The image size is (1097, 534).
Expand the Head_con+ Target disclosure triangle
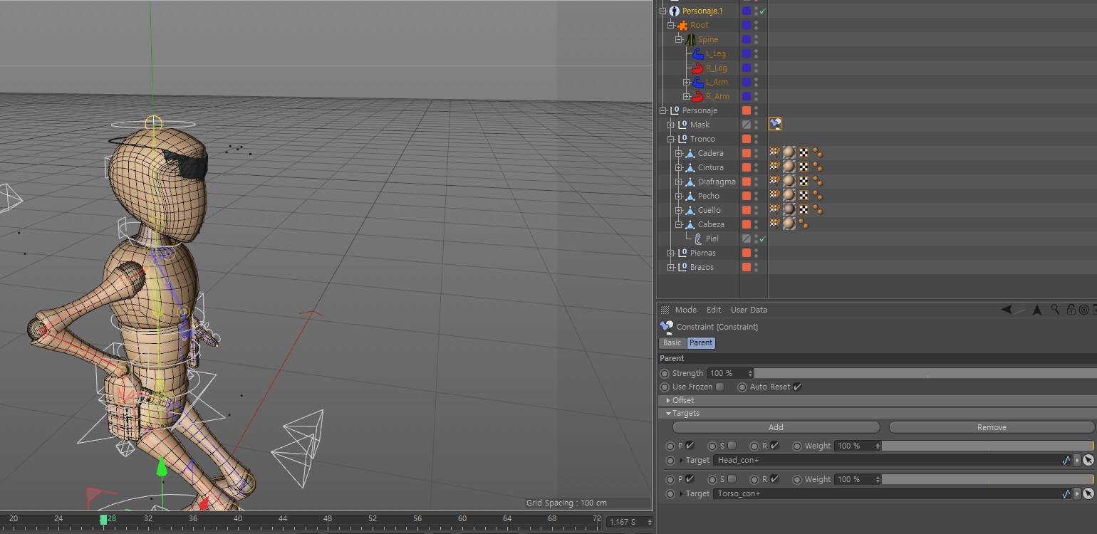point(681,460)
